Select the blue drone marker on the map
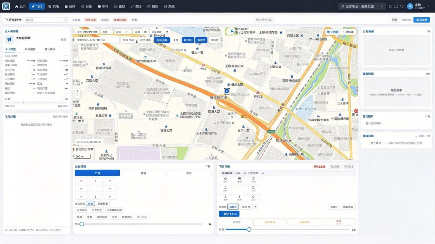The height and width of the screenshot is (244, 435). 227,91
